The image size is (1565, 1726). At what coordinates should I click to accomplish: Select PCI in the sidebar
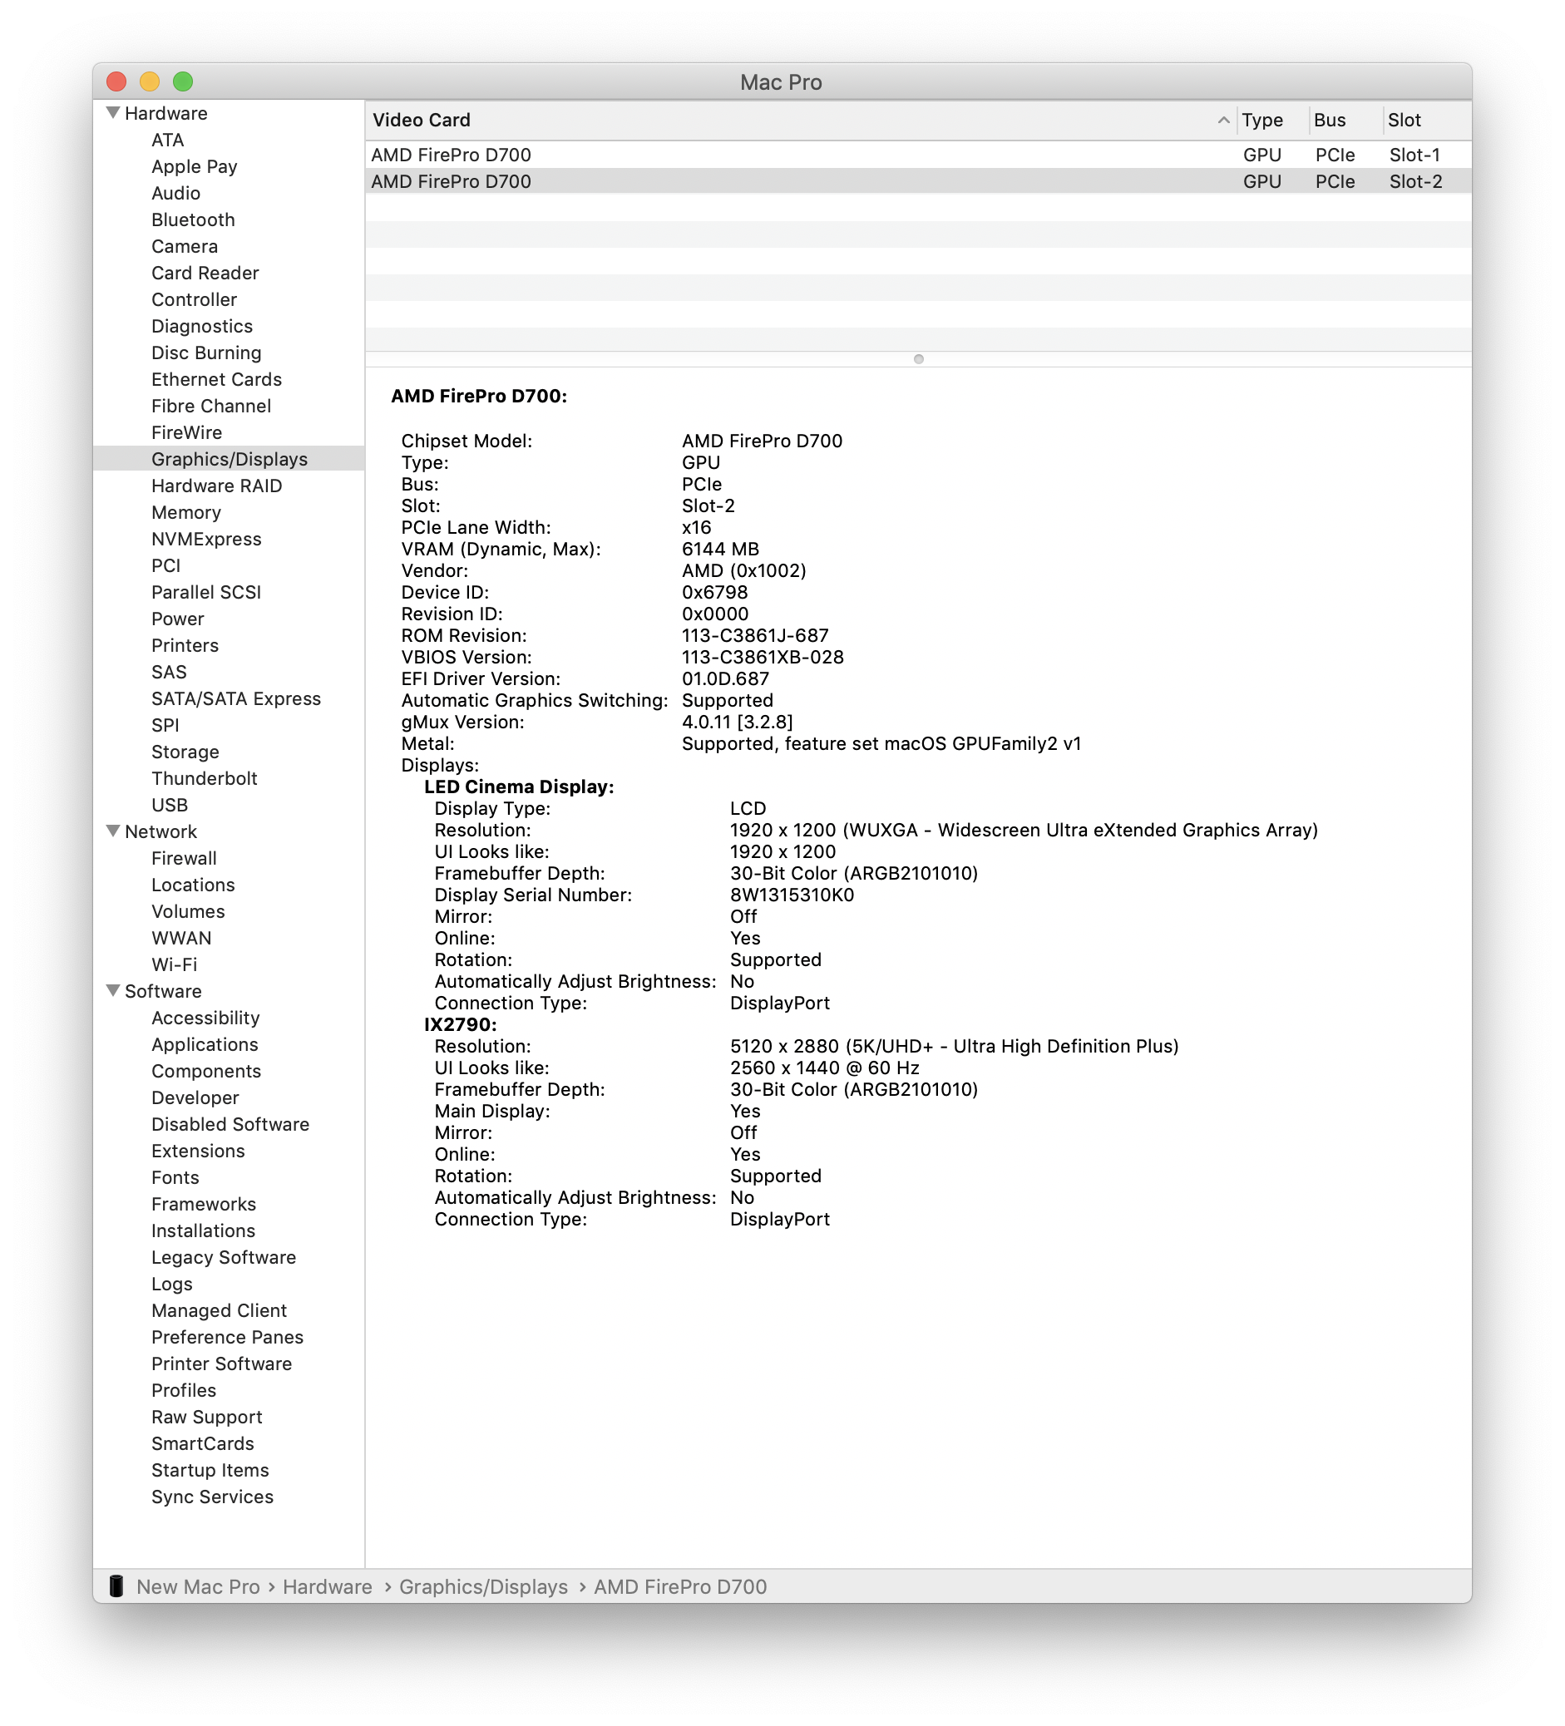click(165, 565)
